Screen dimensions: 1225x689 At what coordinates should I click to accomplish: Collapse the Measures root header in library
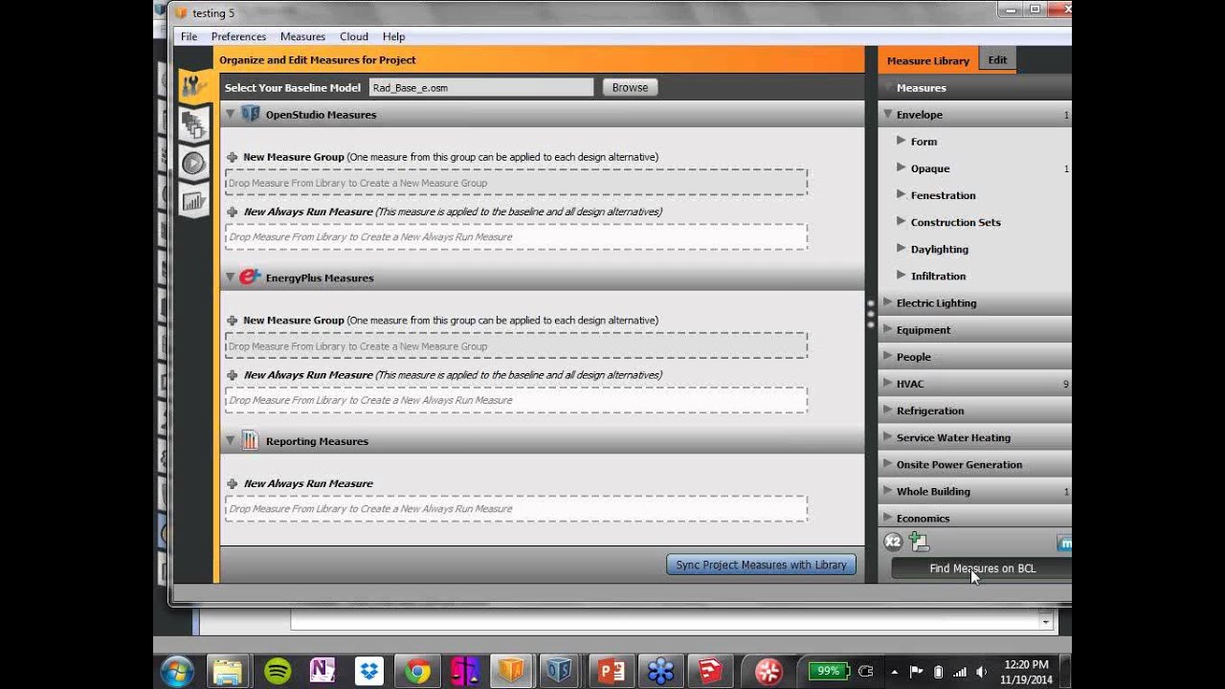click(x=886, y=87)
